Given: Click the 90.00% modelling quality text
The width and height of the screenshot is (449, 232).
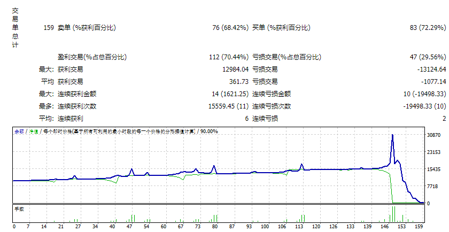Looking at the screenshot, I should (209, 132).
